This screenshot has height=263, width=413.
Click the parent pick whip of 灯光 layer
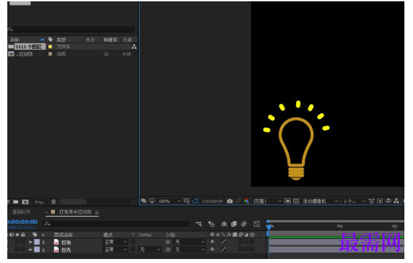(168, 249)
